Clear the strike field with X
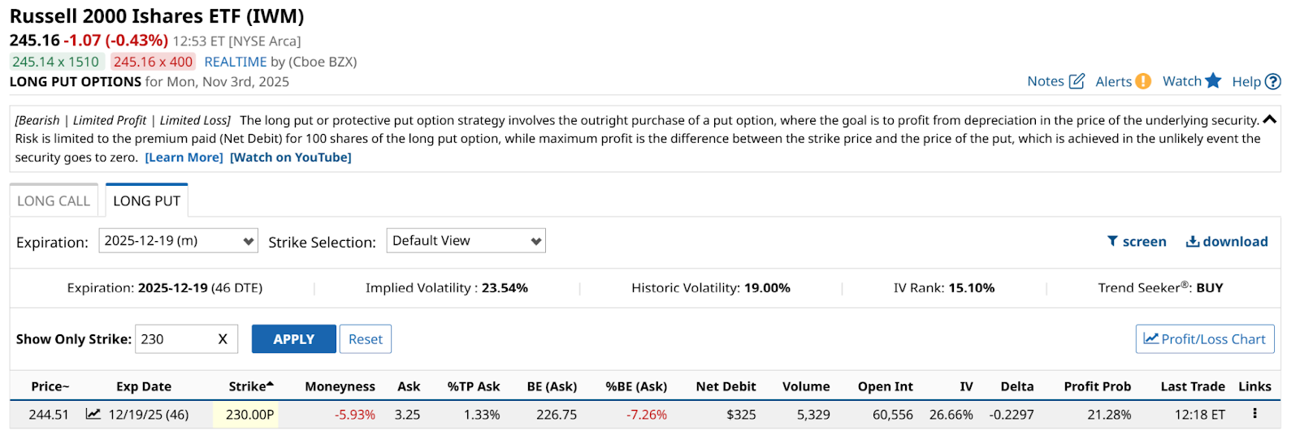 click(223, 339)
